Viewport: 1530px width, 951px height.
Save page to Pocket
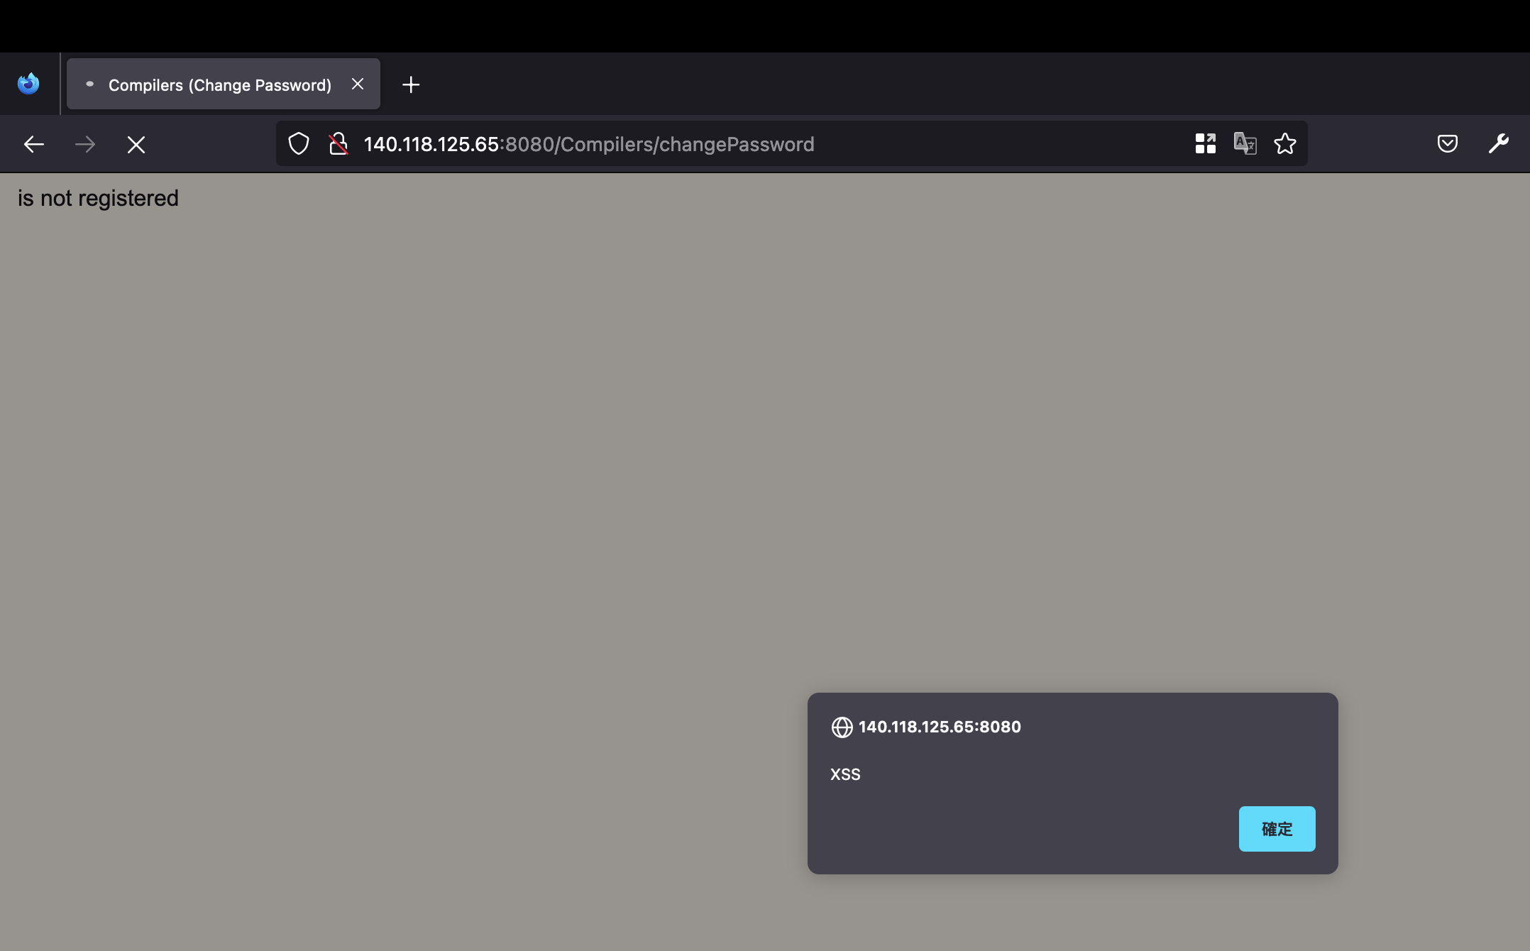[1448, 143]
